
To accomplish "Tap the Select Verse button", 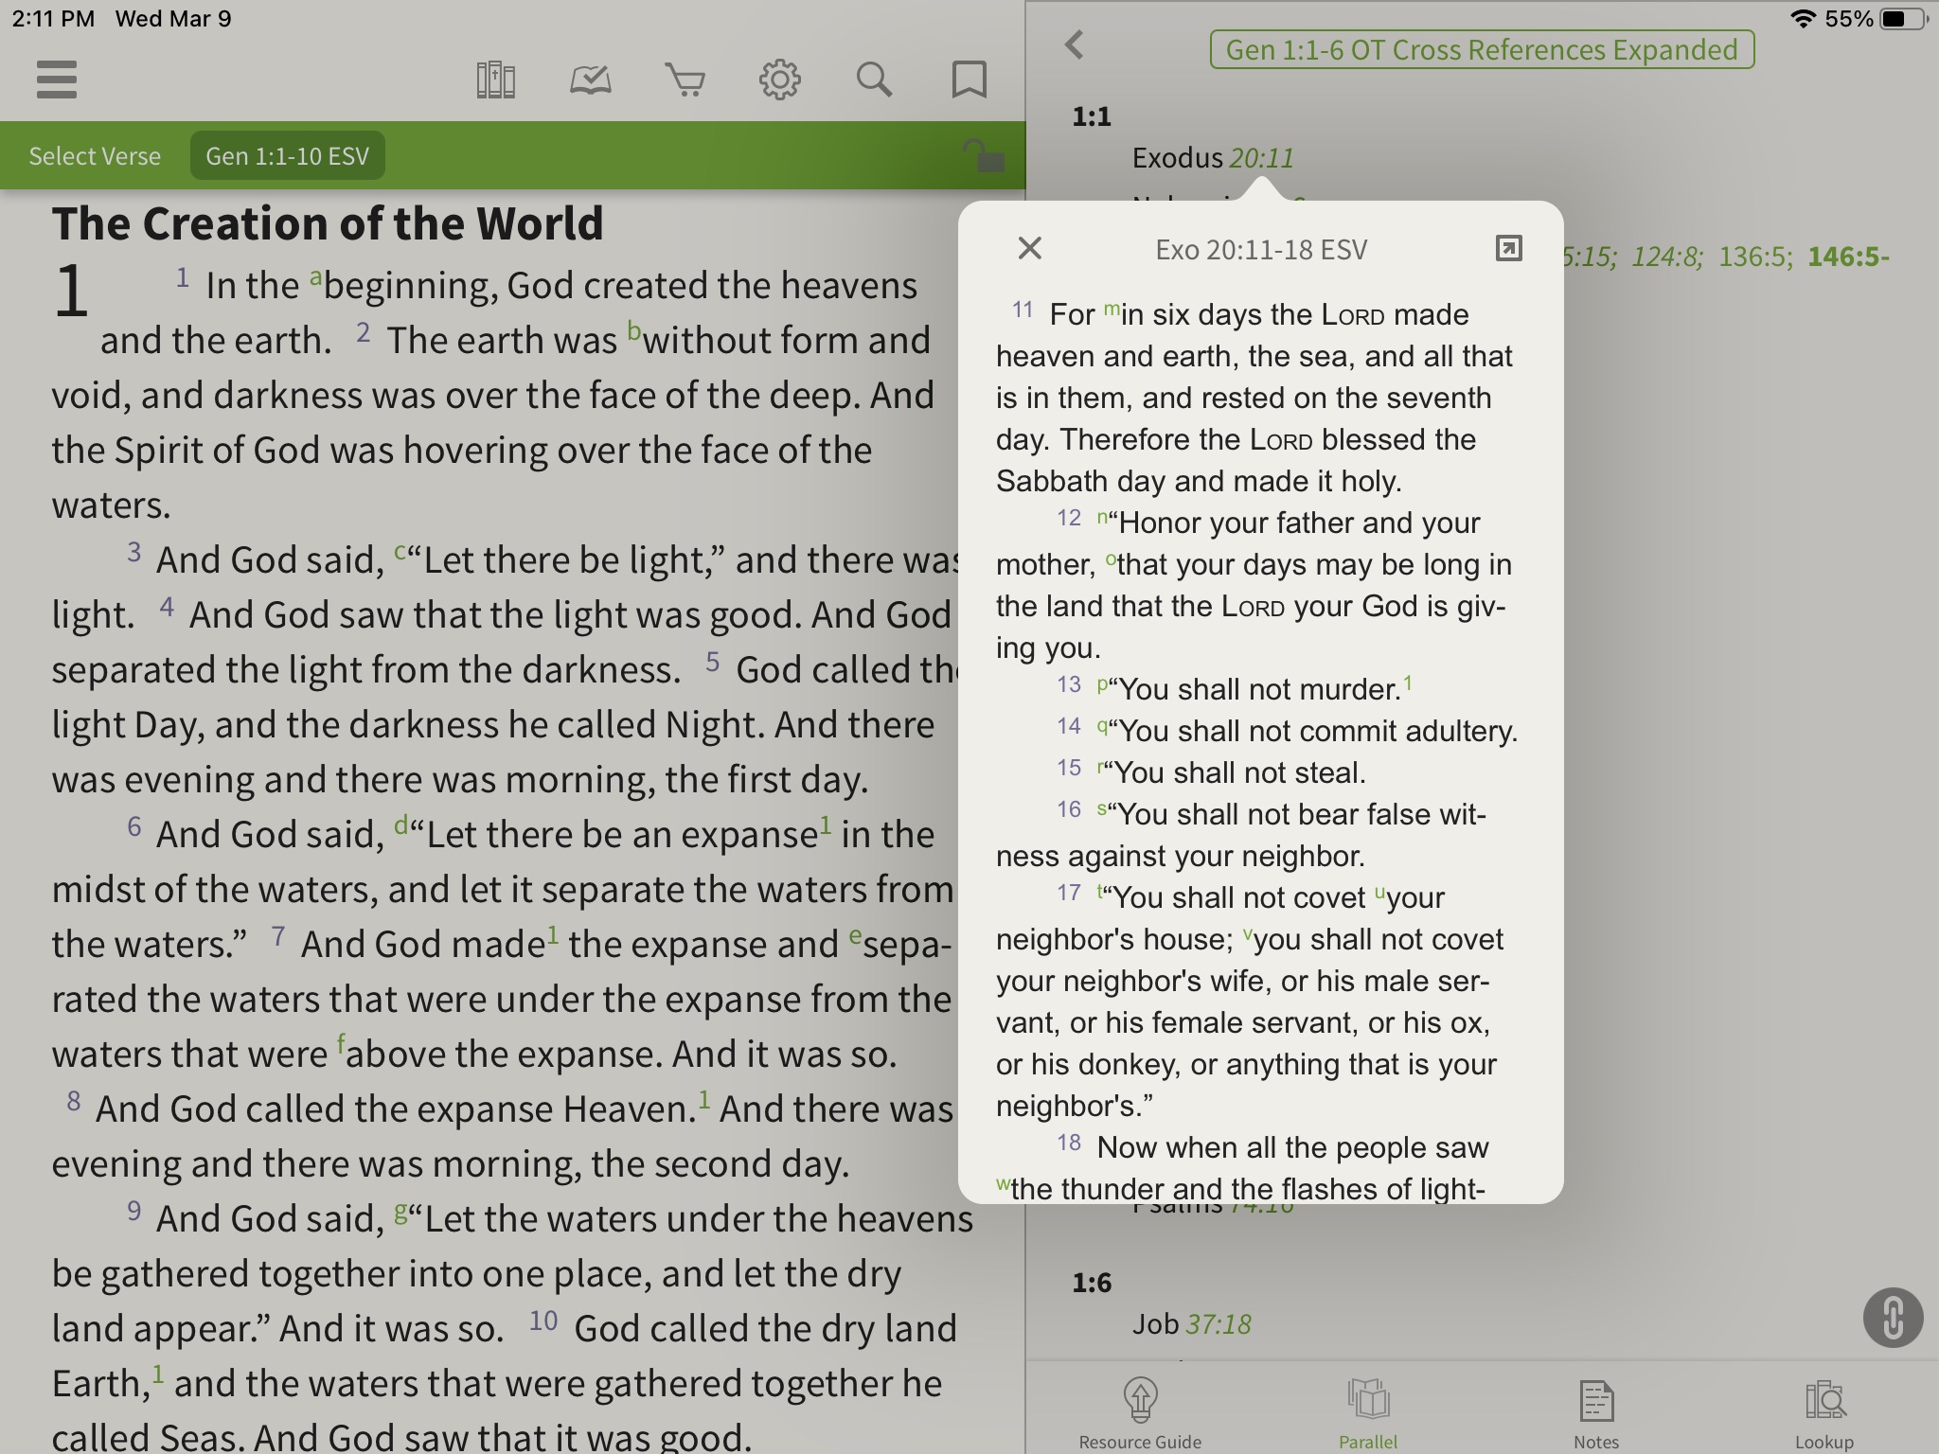I will (x=95, y=156).
